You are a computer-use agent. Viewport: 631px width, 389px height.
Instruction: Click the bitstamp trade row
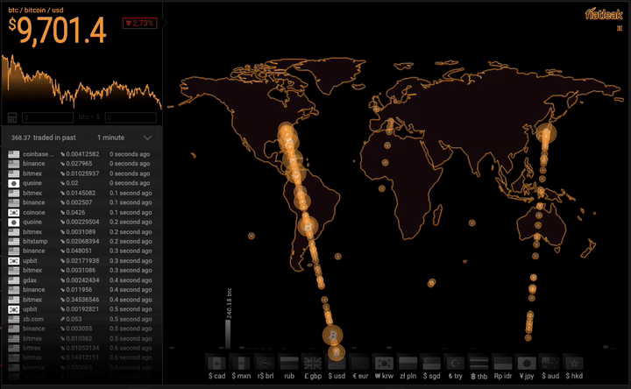[81, 241]
